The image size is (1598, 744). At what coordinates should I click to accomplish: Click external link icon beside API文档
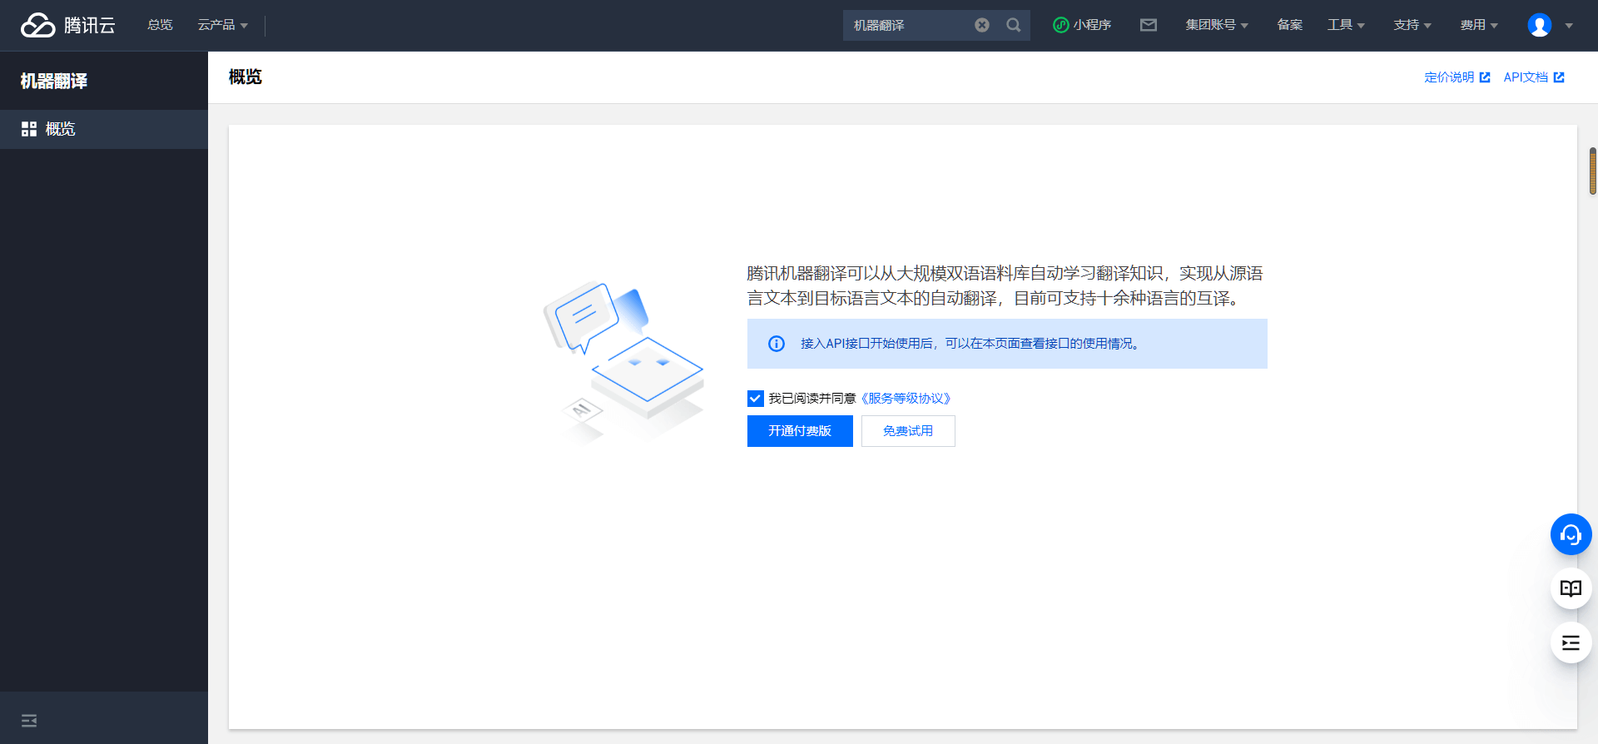(1559, 77)
